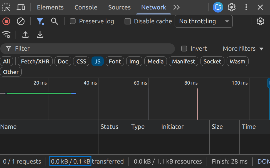
Task: Open network conditions Wi-Fi icon
Action: pyautogui.click(x=6, y=35)
